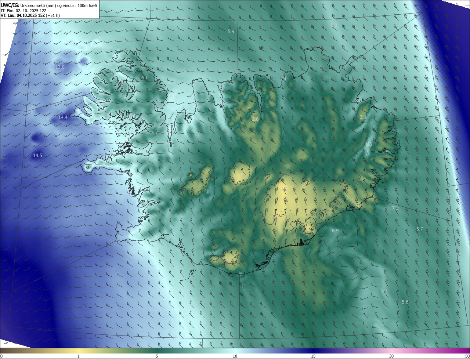The width and height of the screenshot is (470, 359).
Task: Click the 3.1 value in northeast Iceland
Action: pos(363,117)
